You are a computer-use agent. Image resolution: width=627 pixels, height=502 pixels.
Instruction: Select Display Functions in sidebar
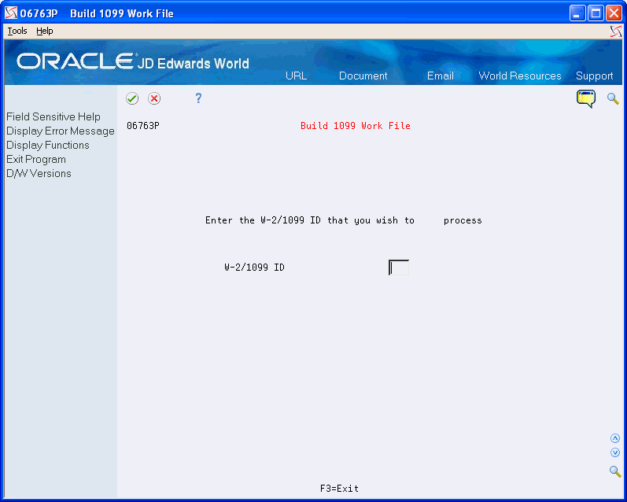47,146
